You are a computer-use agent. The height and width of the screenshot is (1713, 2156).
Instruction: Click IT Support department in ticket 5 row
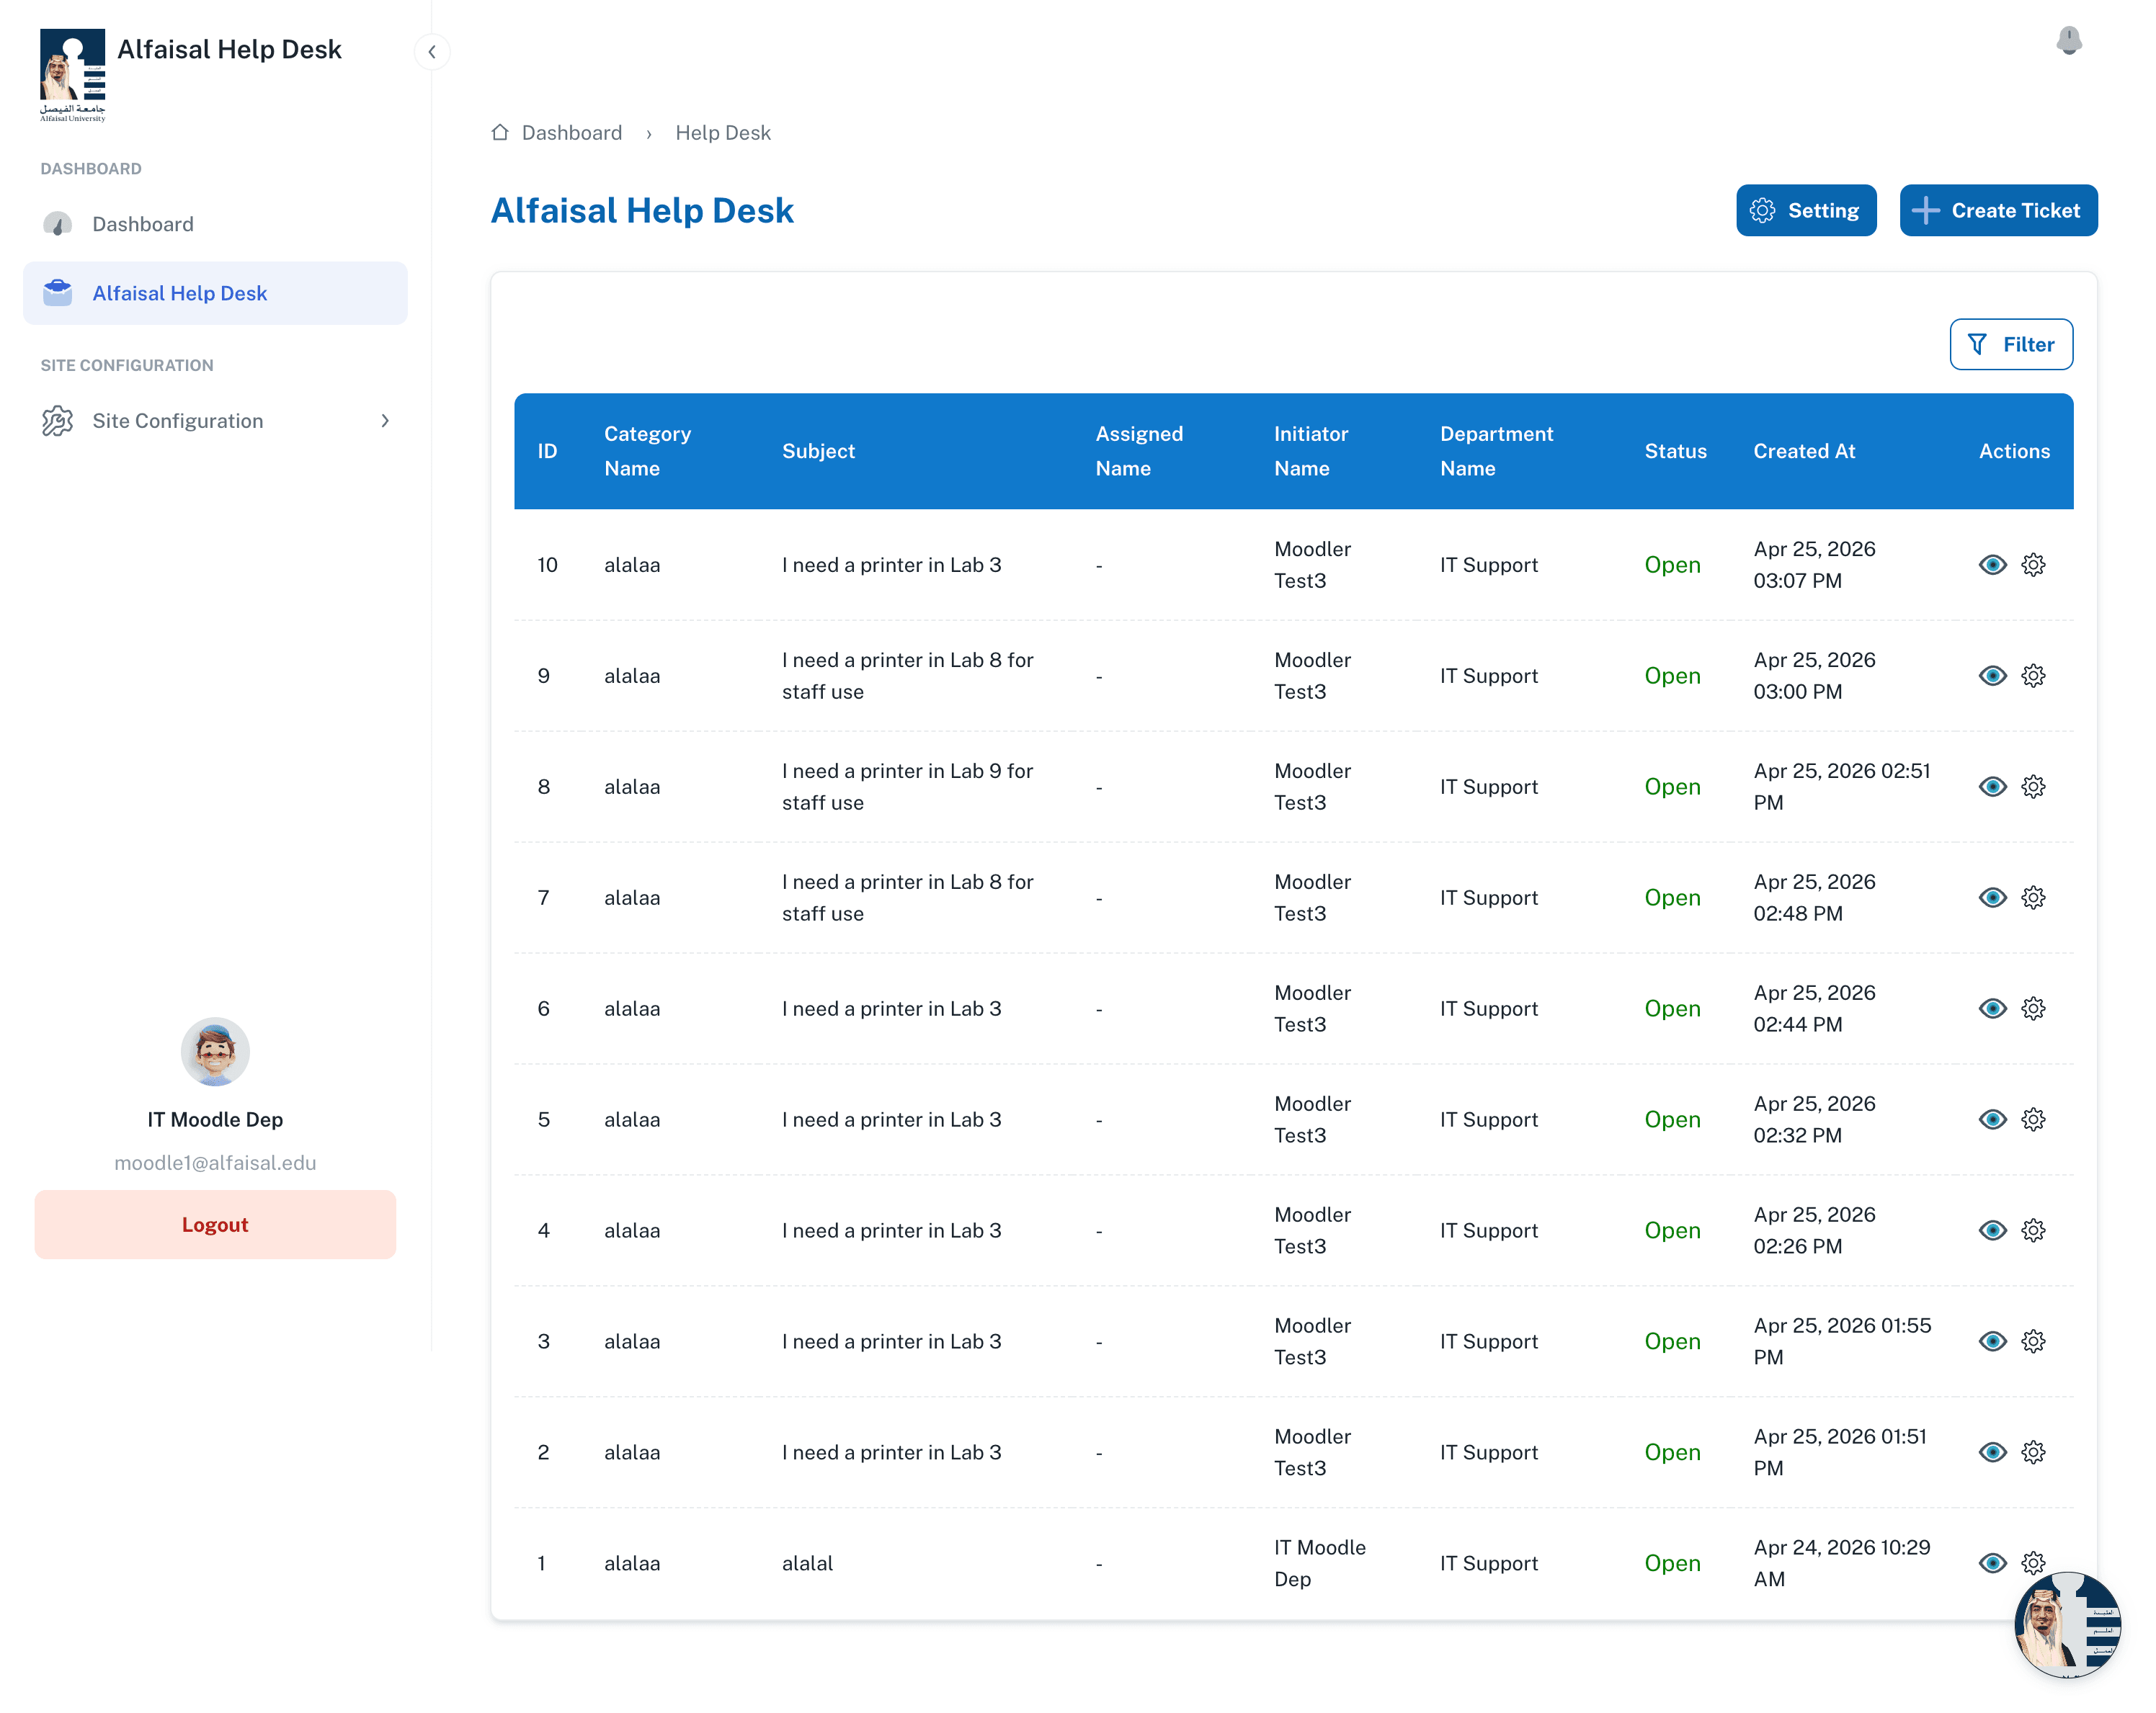[1488, 1119]
